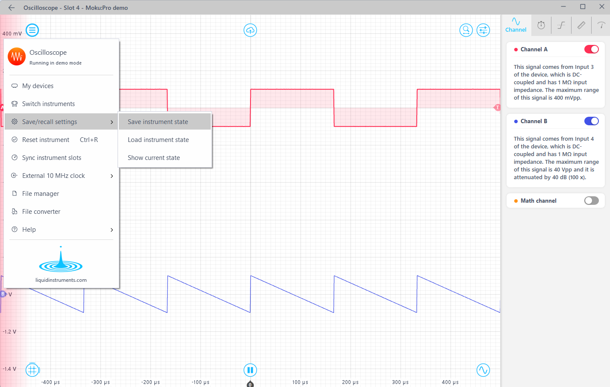
Task: Click the orange Oscilloscope instrument logo
Action: 17,56
